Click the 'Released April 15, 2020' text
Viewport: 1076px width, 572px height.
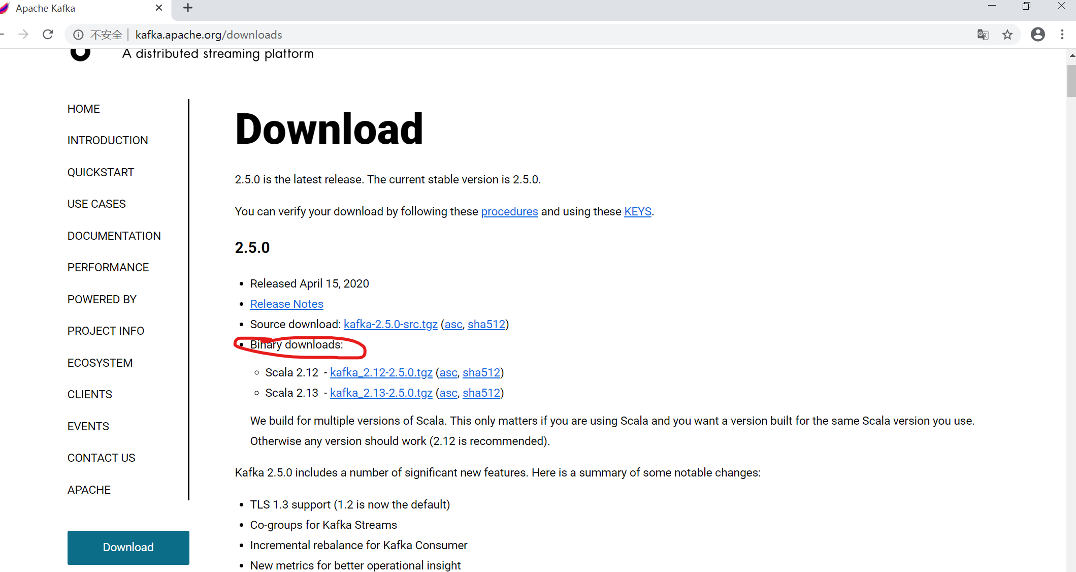[310, 283]
